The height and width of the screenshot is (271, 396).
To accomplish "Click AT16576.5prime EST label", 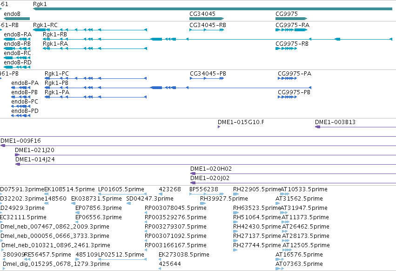I will point(299,255).
